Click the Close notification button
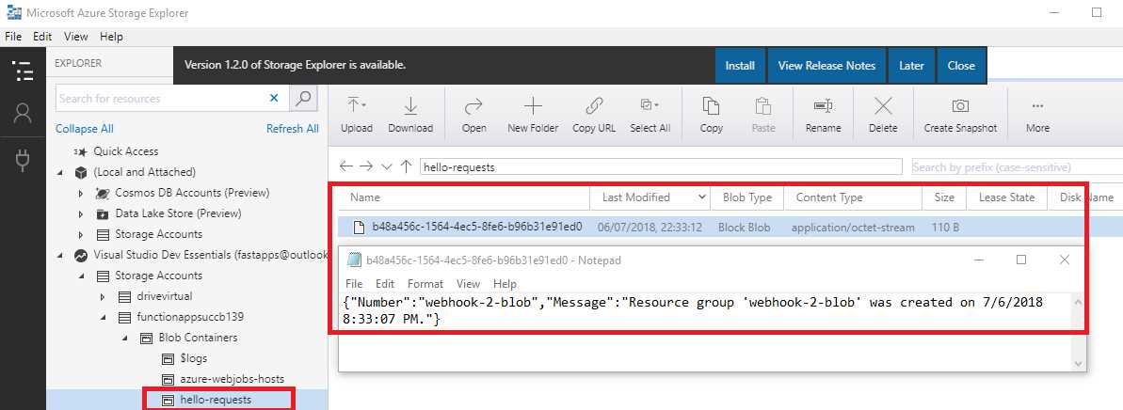1123x410 pixels. (961, 65)
